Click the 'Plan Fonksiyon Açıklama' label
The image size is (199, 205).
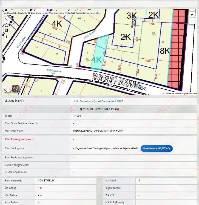(x=19, y=158)
